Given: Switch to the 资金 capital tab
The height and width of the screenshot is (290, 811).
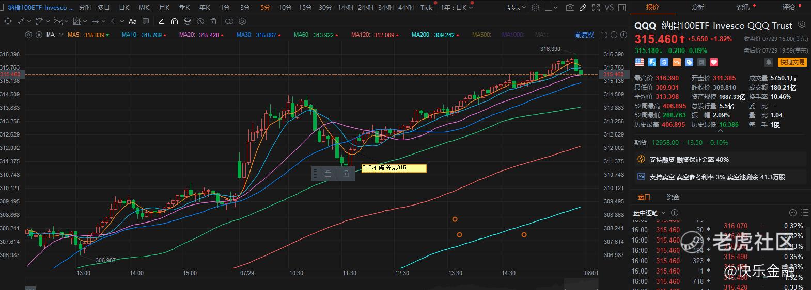Looking at the screenshot, I should pyautogui.click(x=673, y=197).
